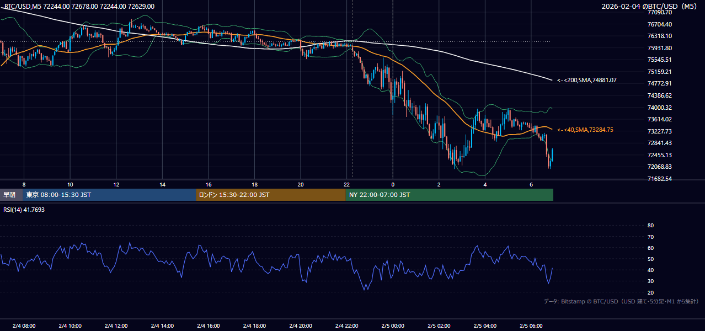Click the 2/5 00:00 date axis label
The width and height of the screenshot is (705, 331).
point(393,325)
